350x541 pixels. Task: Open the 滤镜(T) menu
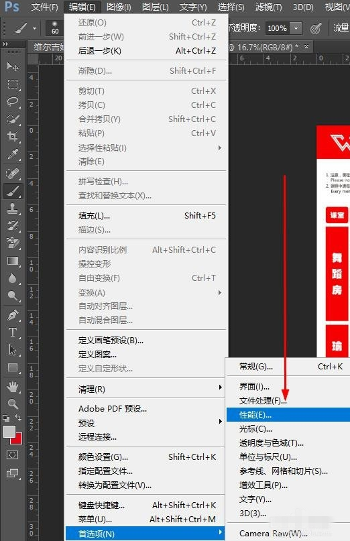268,7
